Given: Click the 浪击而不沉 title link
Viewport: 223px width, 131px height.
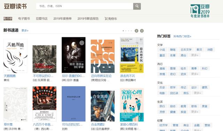Looking at the screenshot, I should click(x=128, y=76).
